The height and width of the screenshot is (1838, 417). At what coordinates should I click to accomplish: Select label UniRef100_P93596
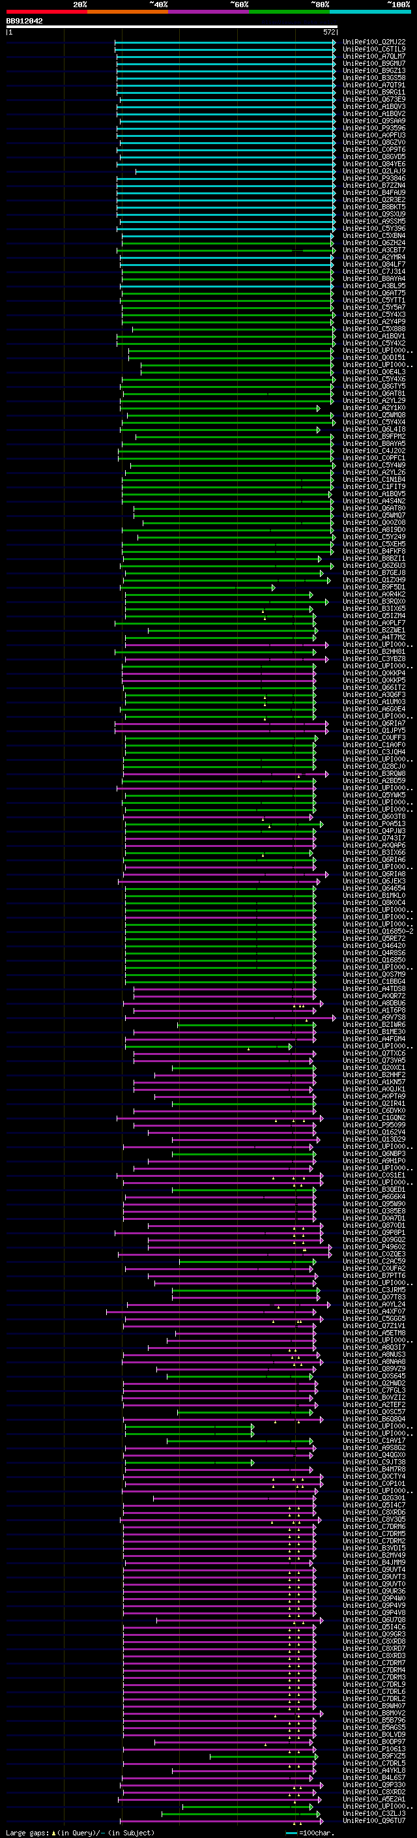374,128
